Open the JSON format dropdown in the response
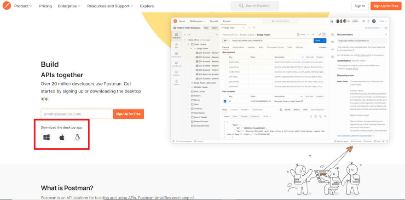Viewport: 405px width, 200px height. point(266,116)
